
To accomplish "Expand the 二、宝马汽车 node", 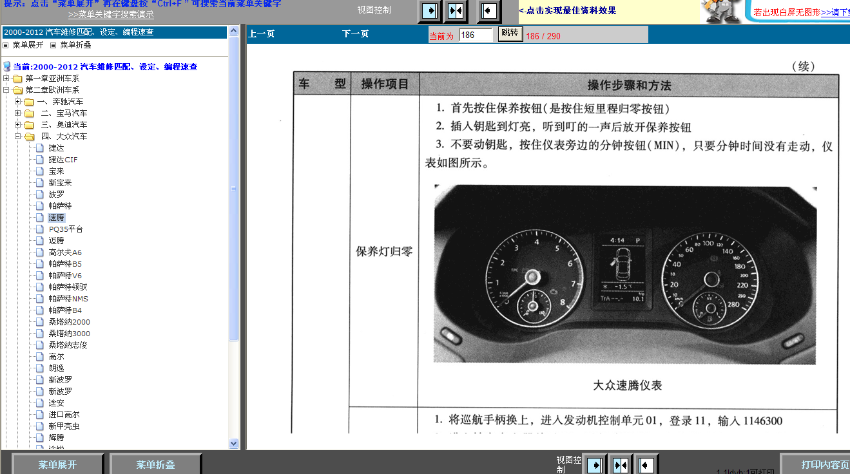I will coord(18,113).
